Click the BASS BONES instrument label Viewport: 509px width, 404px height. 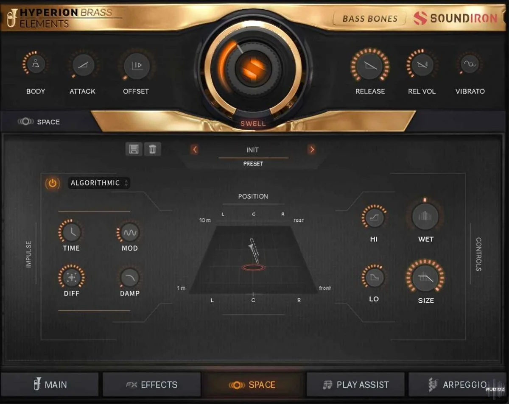(370, 19)
